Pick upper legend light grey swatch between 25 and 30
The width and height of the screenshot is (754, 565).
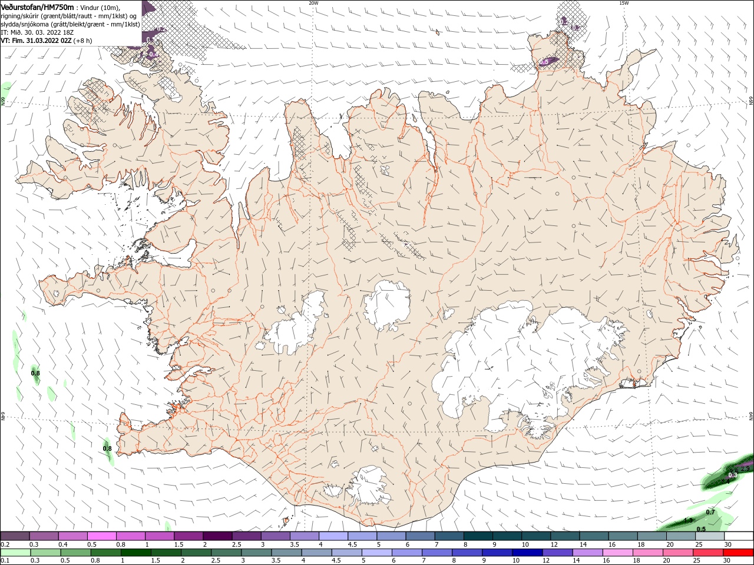pos(710,536)
